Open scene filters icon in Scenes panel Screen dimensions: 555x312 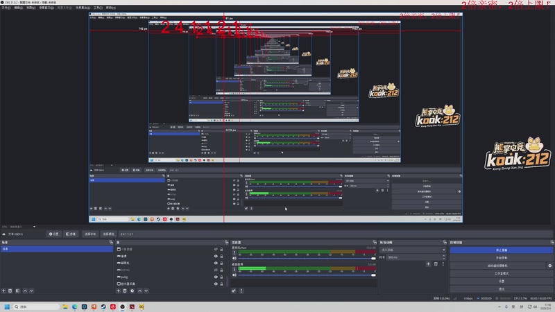(x=17, y=291)
